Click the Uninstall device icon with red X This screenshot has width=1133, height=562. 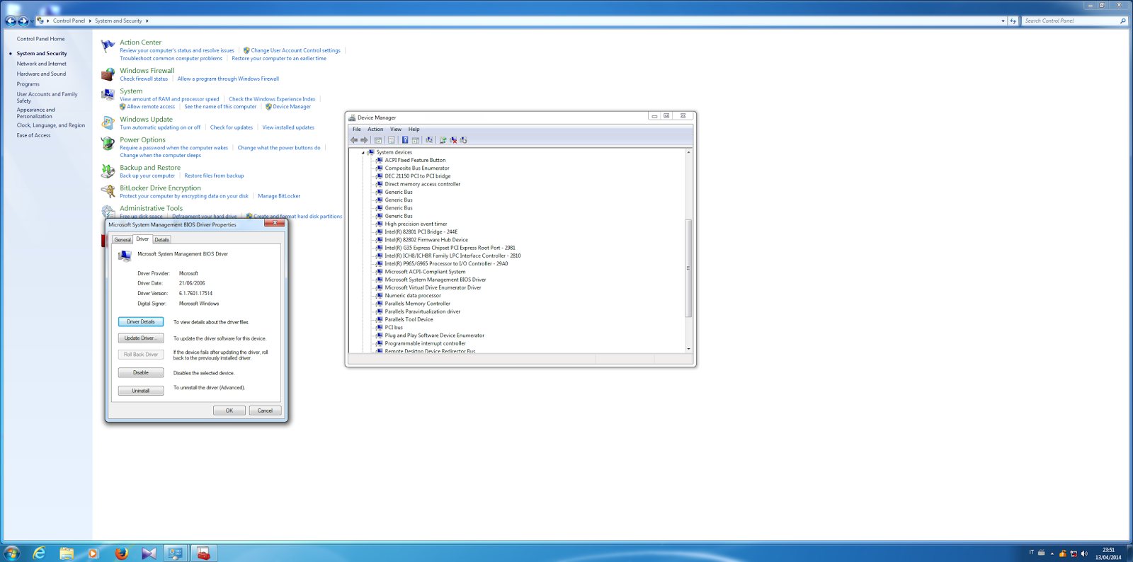[x=453, y=140]
